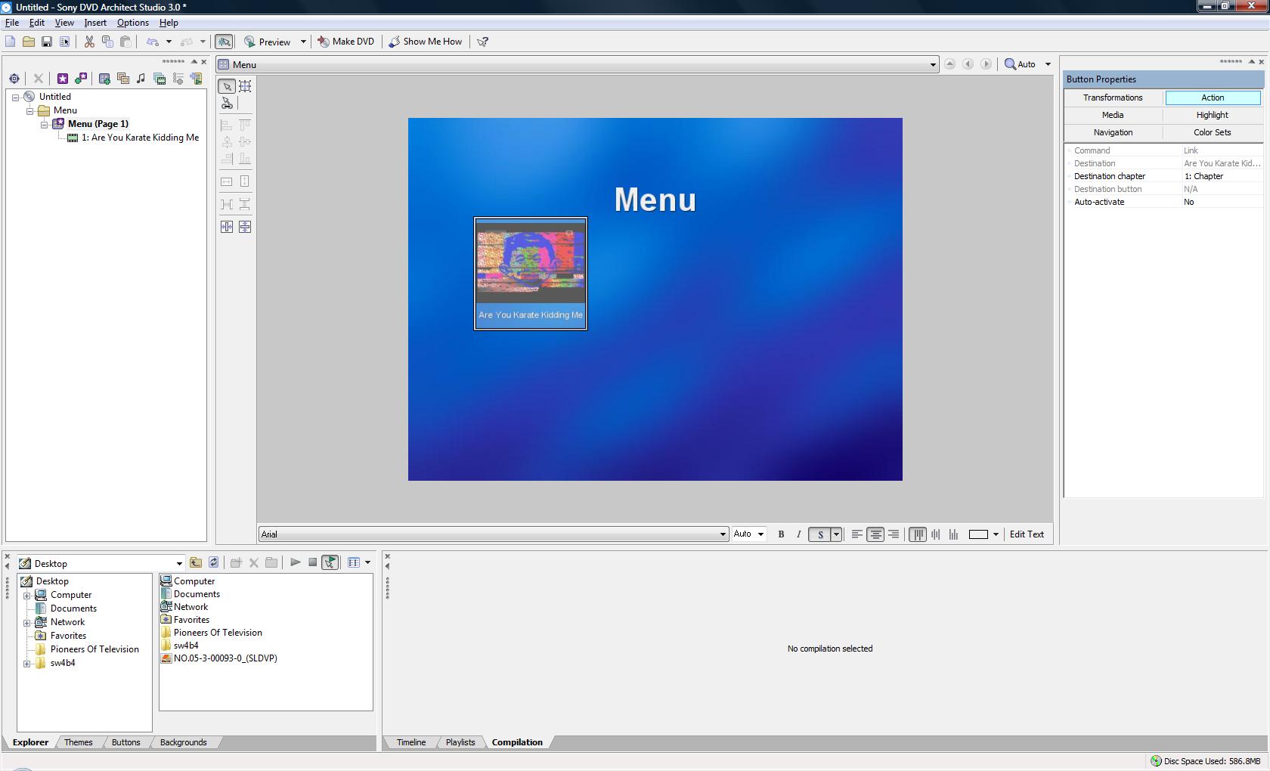Select the Sizing tool in workspace toolbar
Viewport: 1270px width, 771px height.
pos(245,86)
